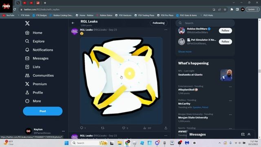Click the repost icon under the image post

pyautogui.click(x=103, y=128)
